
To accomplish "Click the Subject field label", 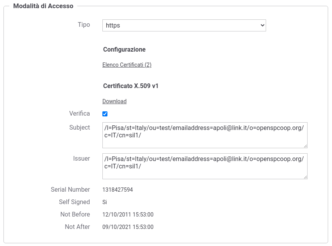I will pos(80,128).
